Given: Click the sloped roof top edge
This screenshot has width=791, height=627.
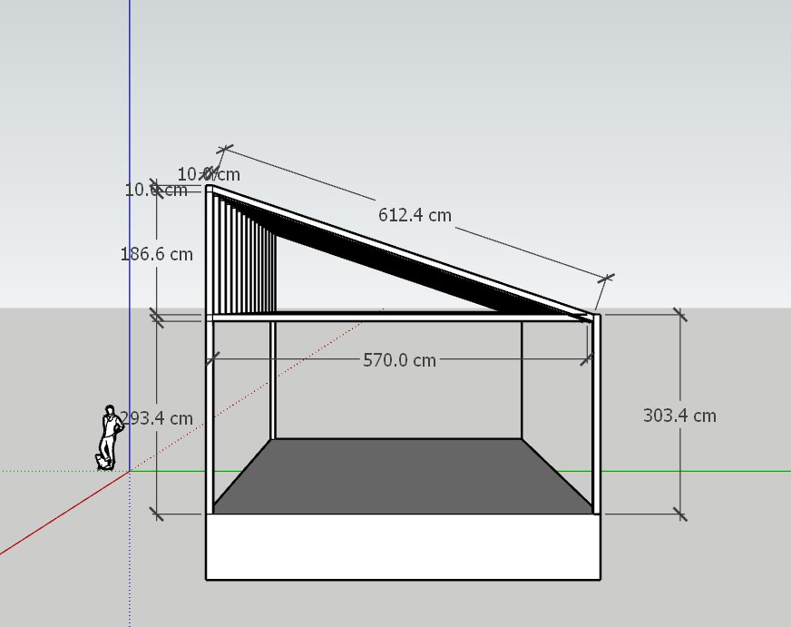Looking at the screenshot, I should [x=408, y=250].
